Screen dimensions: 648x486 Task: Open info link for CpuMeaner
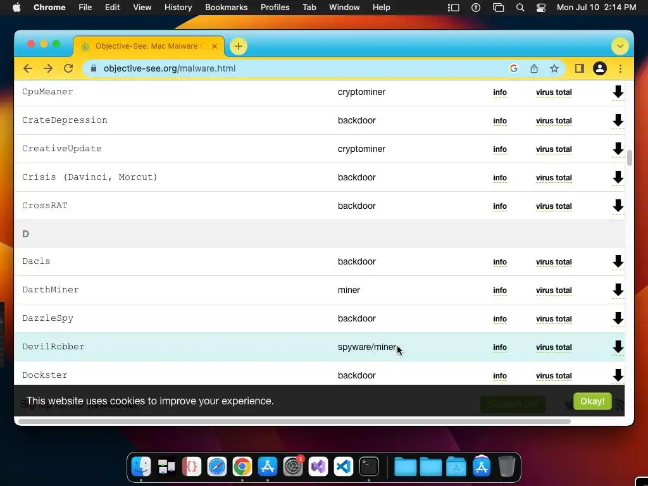pos(500,92)
